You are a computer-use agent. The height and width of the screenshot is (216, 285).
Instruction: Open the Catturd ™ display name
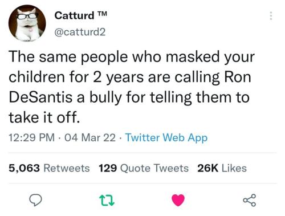click(81, 15)
